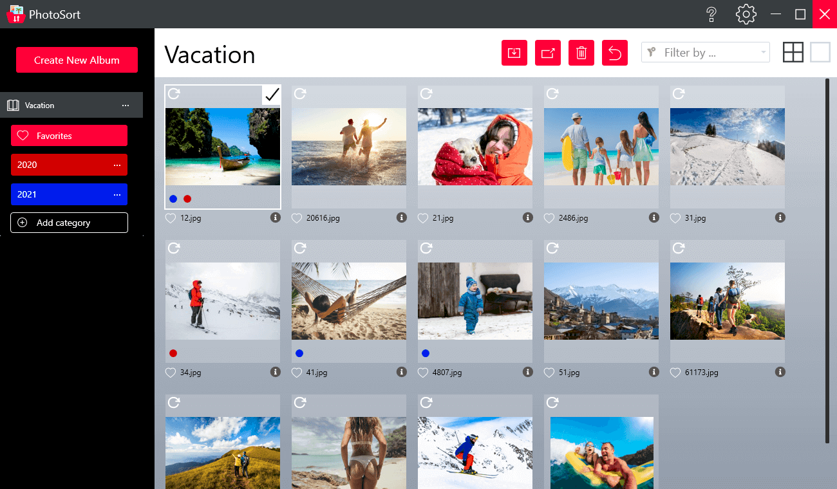837x489 pixels.
Task: Click the undo arrow toolbar icon
Action: click(x=615, y=53)
